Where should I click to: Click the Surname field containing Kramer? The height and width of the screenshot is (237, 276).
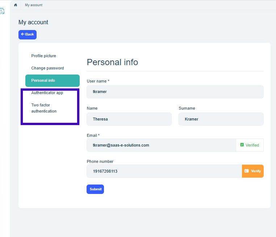[x=221, y=119]
